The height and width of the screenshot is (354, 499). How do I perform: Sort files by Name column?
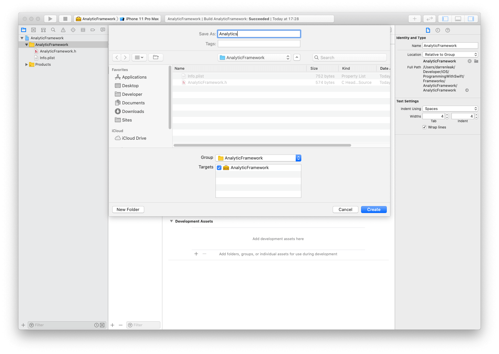point(239,68)
